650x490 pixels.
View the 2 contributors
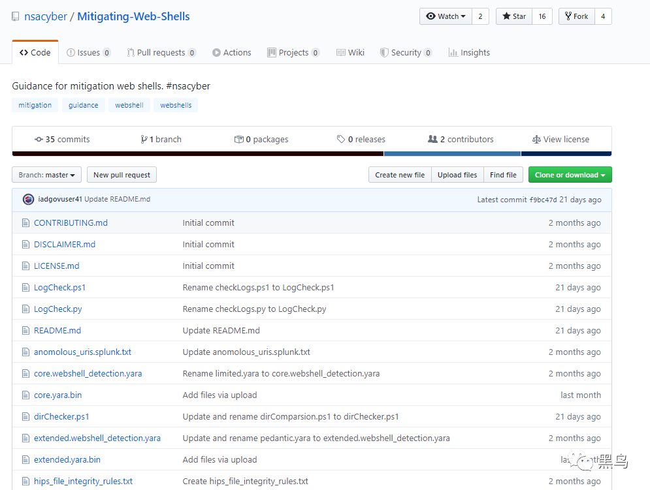(461, 139)
